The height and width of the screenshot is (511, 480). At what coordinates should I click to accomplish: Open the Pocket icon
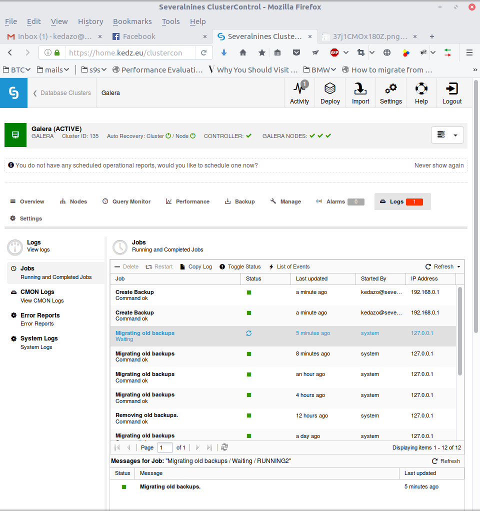click(x=296, y=53)
